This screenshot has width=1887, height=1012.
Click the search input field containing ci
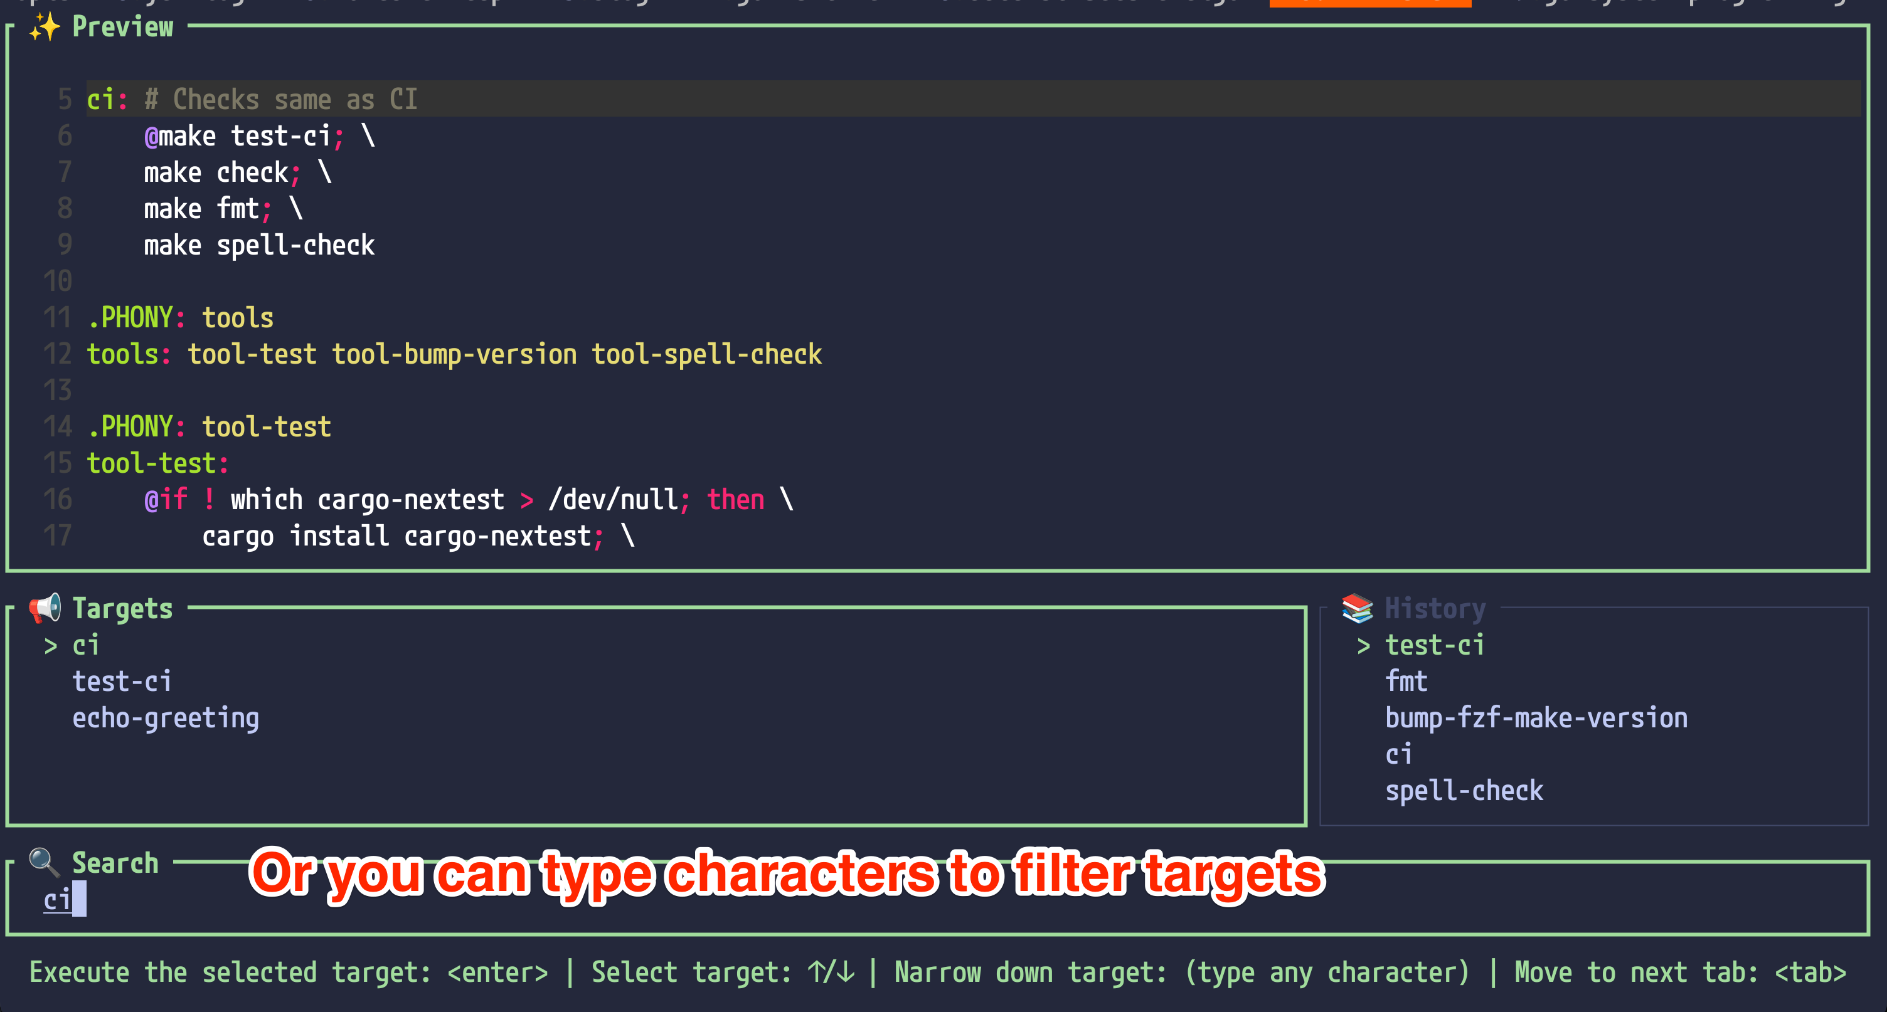58,899
